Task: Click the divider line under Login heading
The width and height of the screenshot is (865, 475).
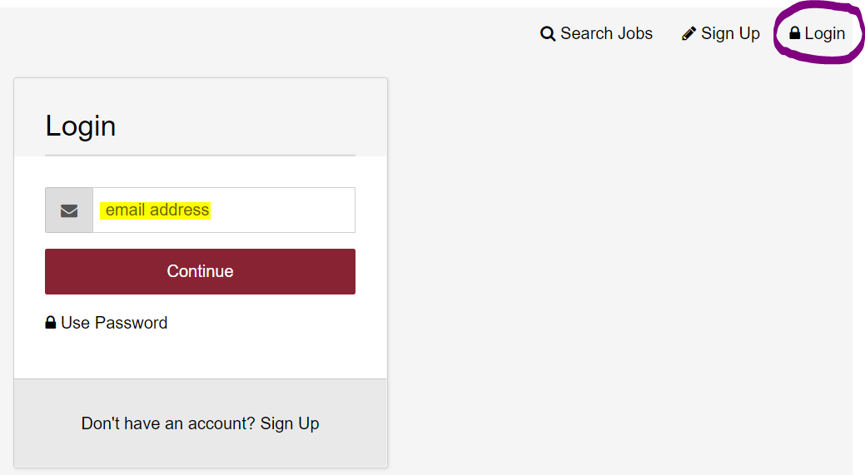Action: (201, 156)
